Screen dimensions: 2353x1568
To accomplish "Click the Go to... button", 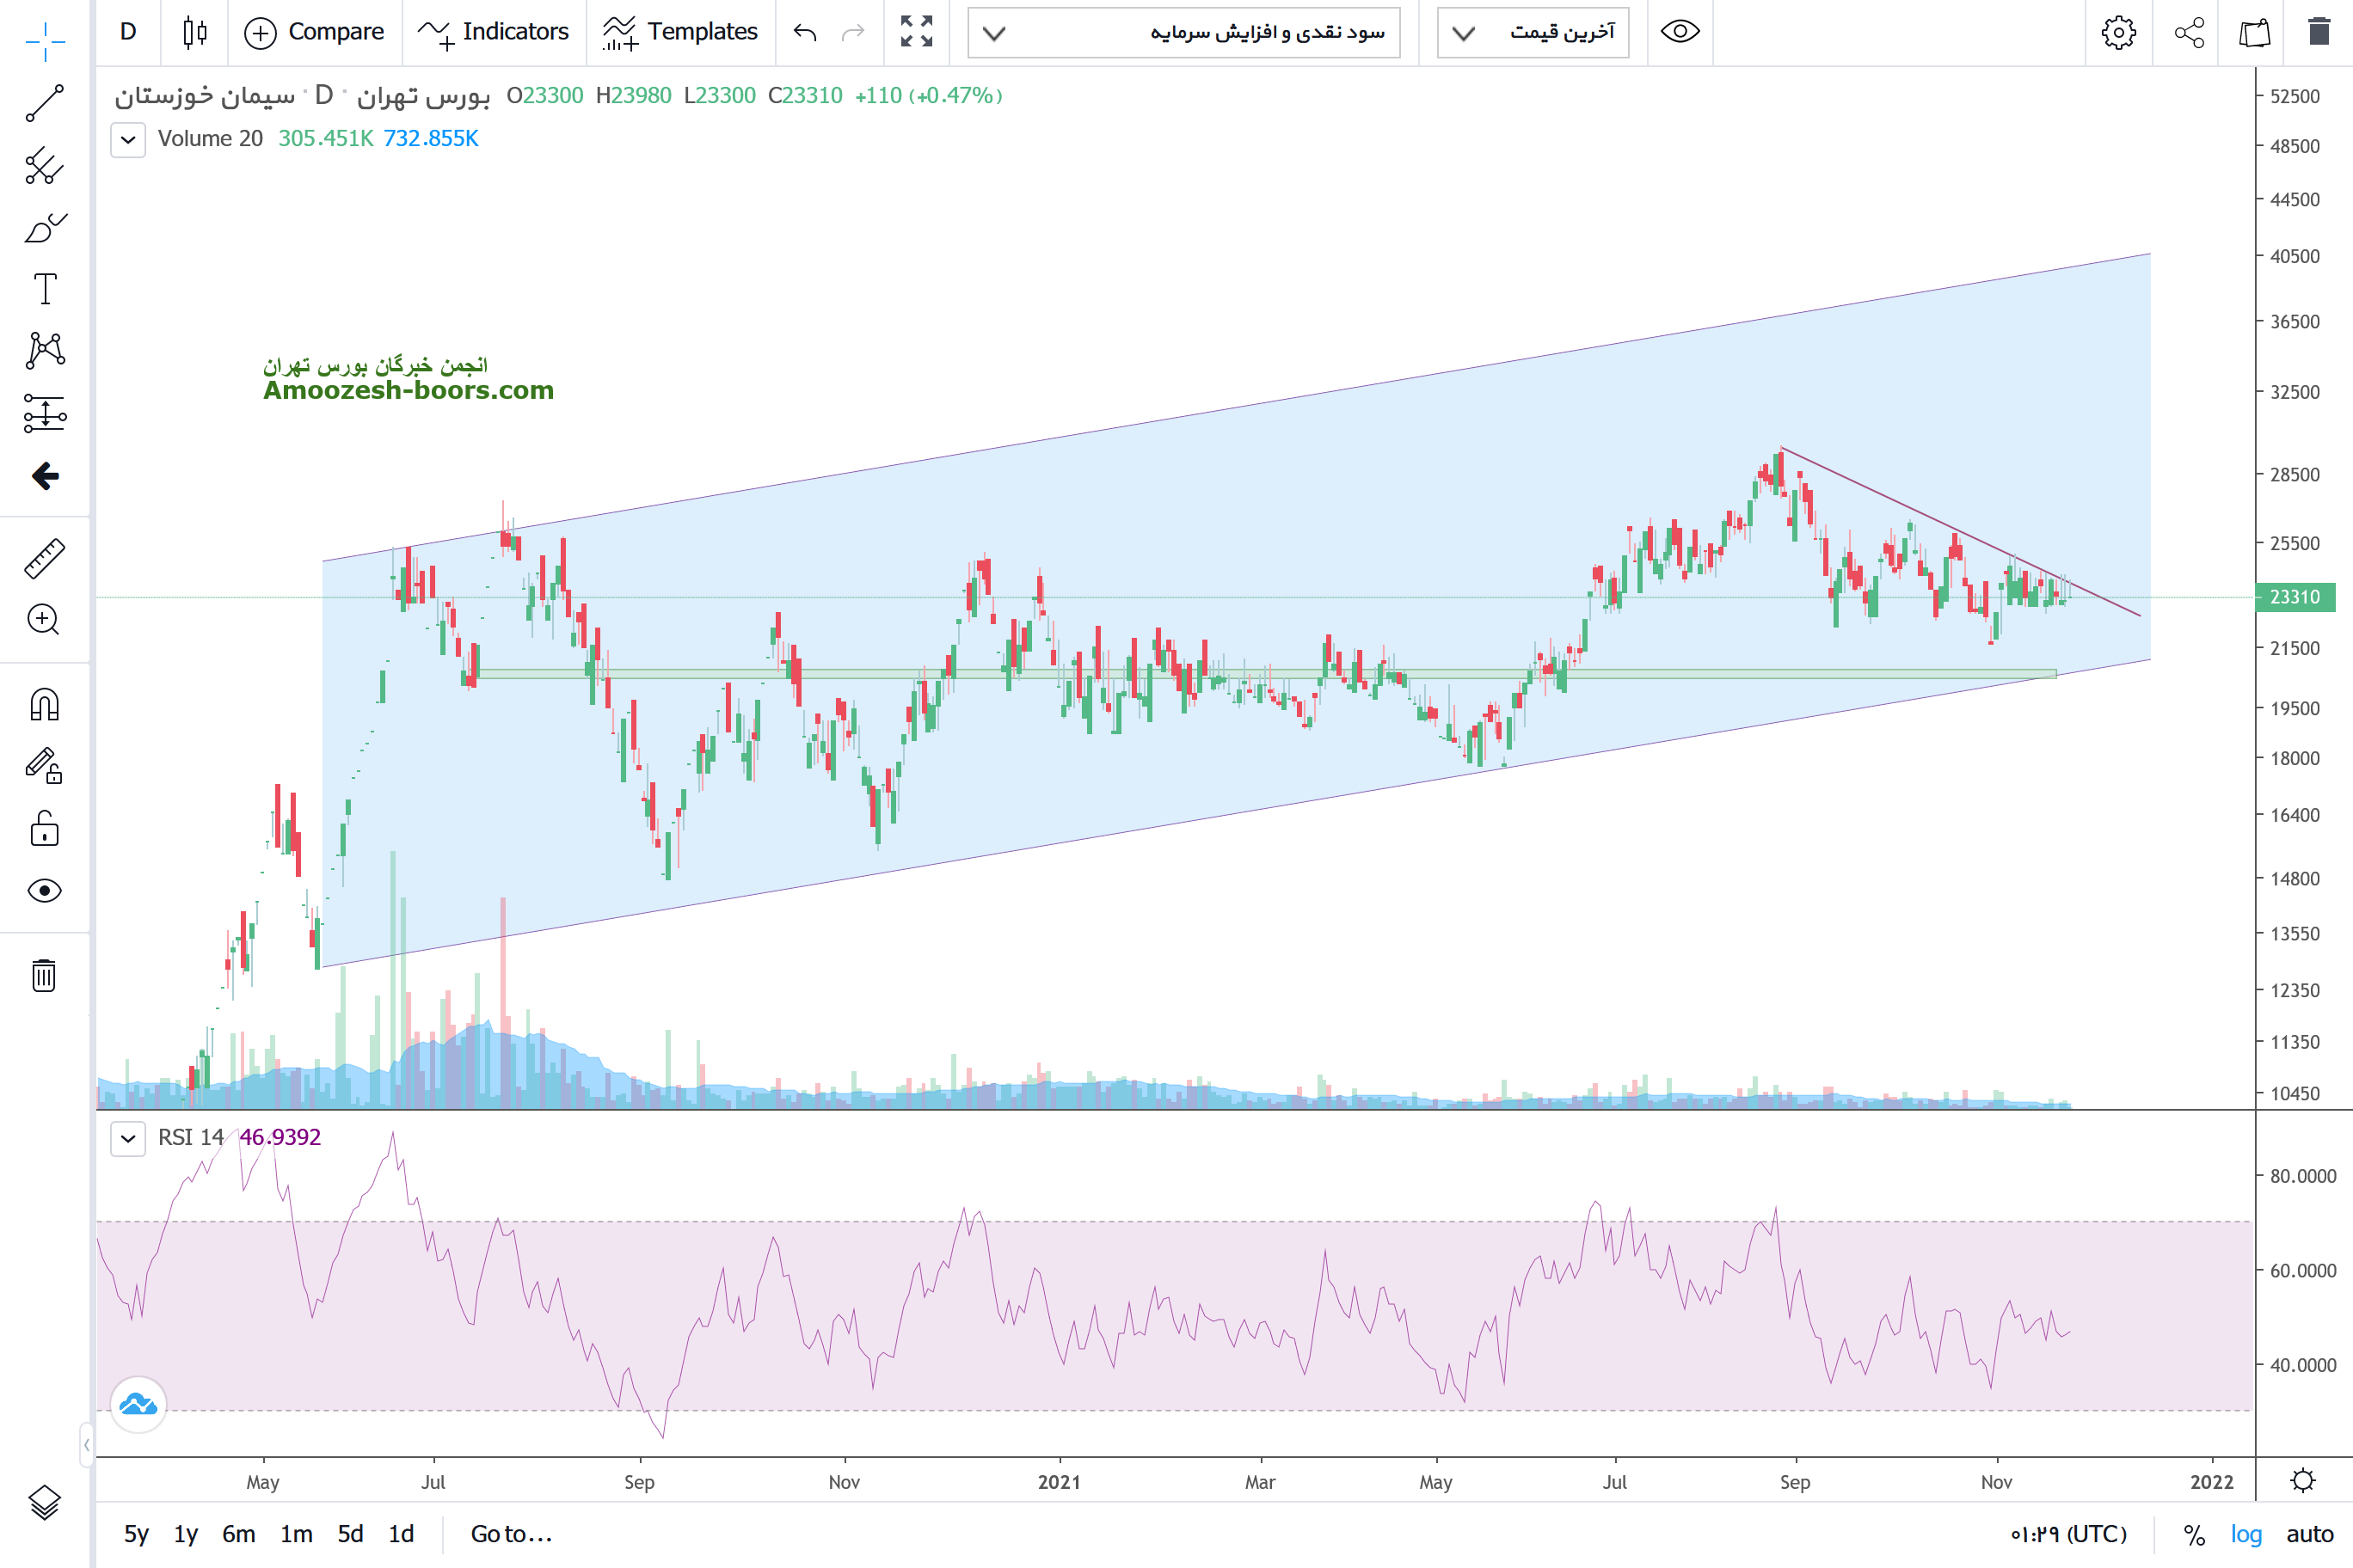I will 511,1534.
